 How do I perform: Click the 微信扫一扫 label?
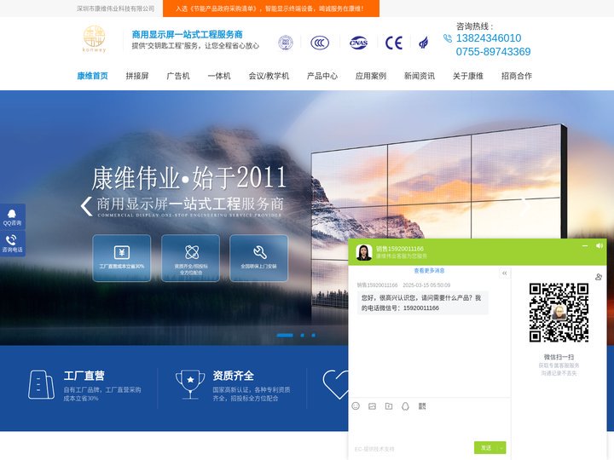[x=559, y=357]
